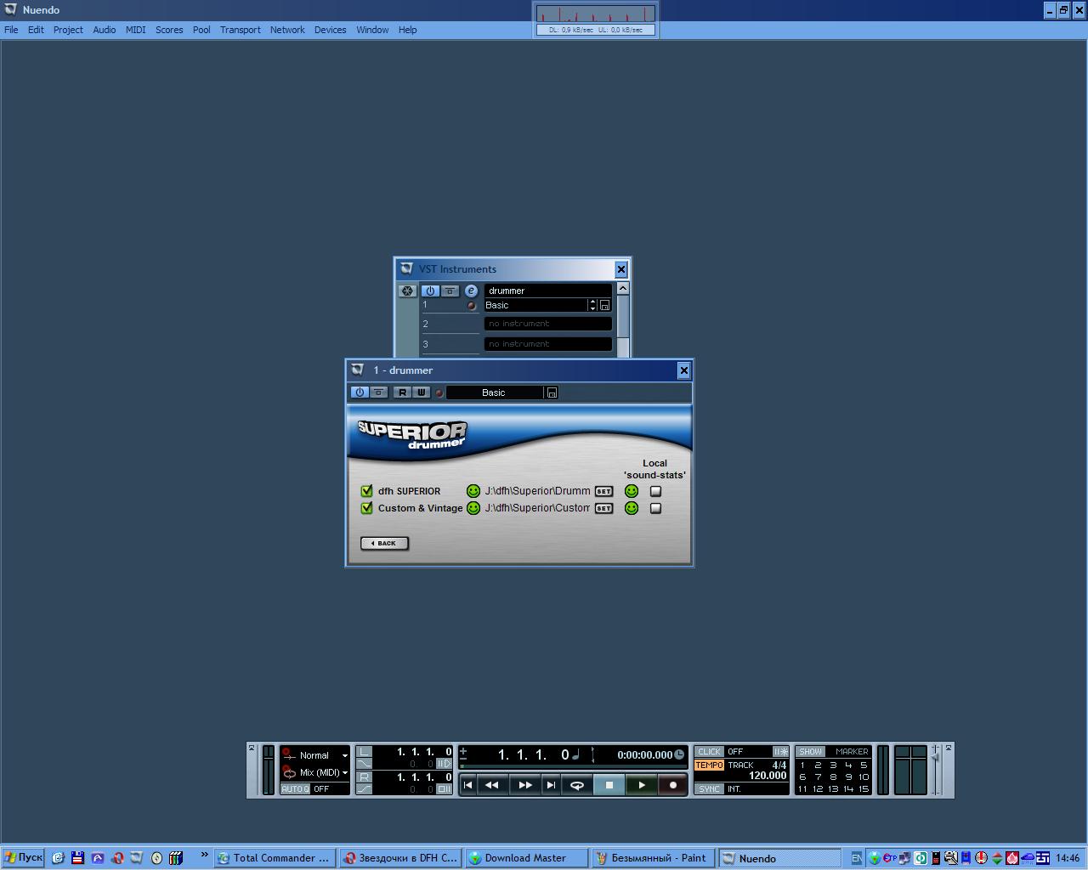Enable local sound-stats for Custom & Vintage

[655, 508]
